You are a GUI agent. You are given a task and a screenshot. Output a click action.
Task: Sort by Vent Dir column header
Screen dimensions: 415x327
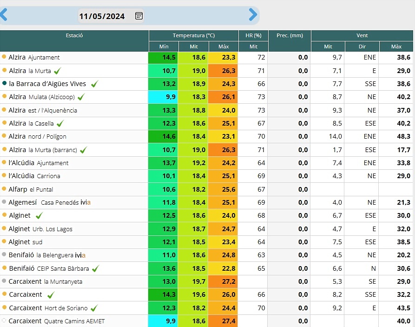click(362, 47)
